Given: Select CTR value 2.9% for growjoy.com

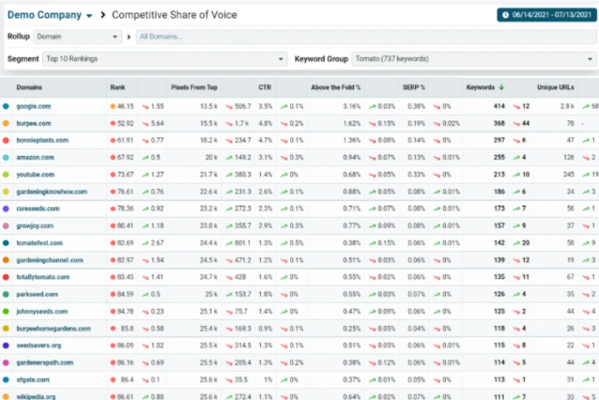Looking at the screenshot, I should (x=265, y=225).
